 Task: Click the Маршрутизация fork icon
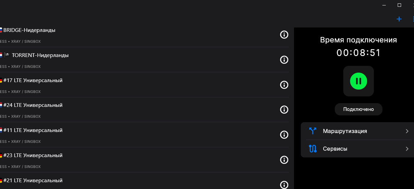click(x=313, y=131)
